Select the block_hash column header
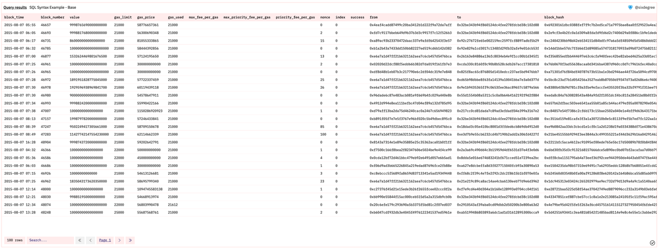 click(554, 17)
